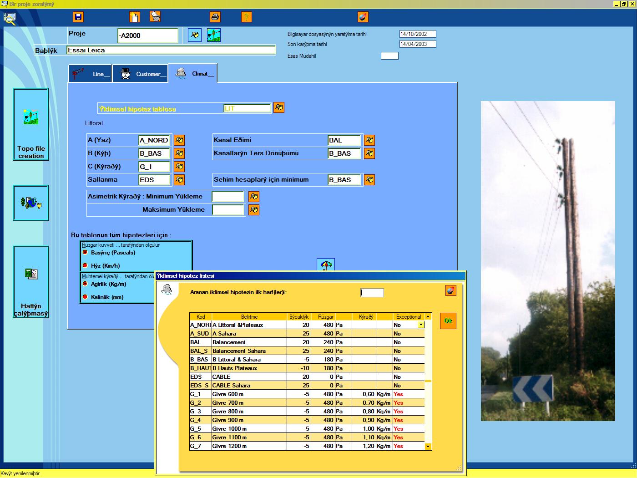This screenshot has width=637, height=478.
Task: Click the pylon landscape icon beside Proje field
Action: [x=214, y=35]
